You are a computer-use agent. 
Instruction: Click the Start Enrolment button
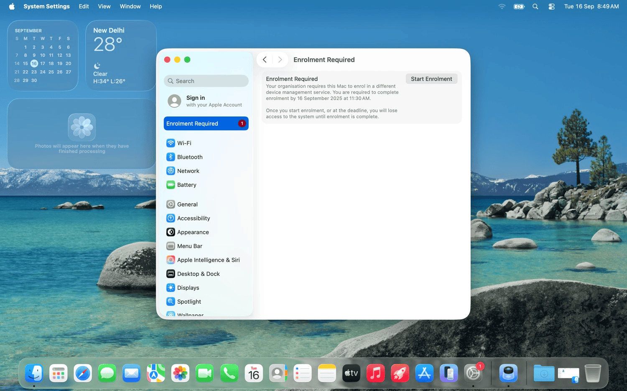click(x=431, y=79)
